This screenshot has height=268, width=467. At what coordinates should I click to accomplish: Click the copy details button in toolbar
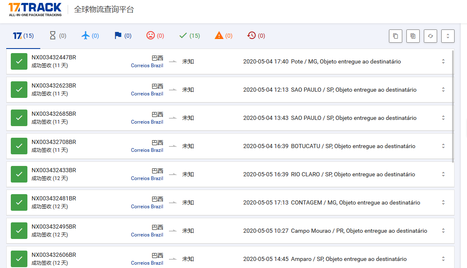(x=413, y=36)
